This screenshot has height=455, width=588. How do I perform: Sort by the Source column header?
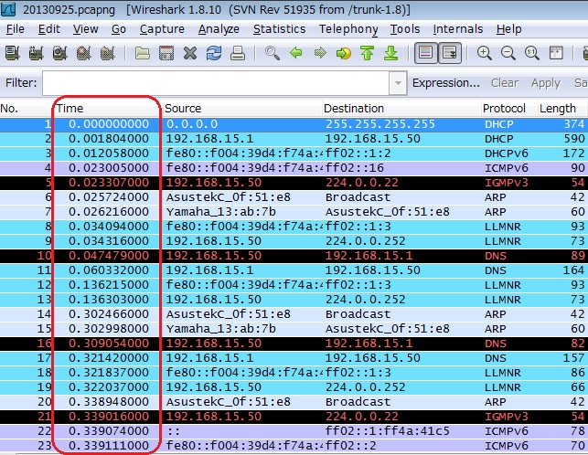coord(241,109)
